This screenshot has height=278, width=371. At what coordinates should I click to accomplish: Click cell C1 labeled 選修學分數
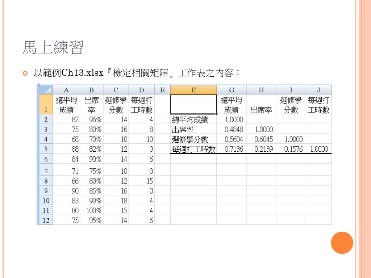(116, 105)
